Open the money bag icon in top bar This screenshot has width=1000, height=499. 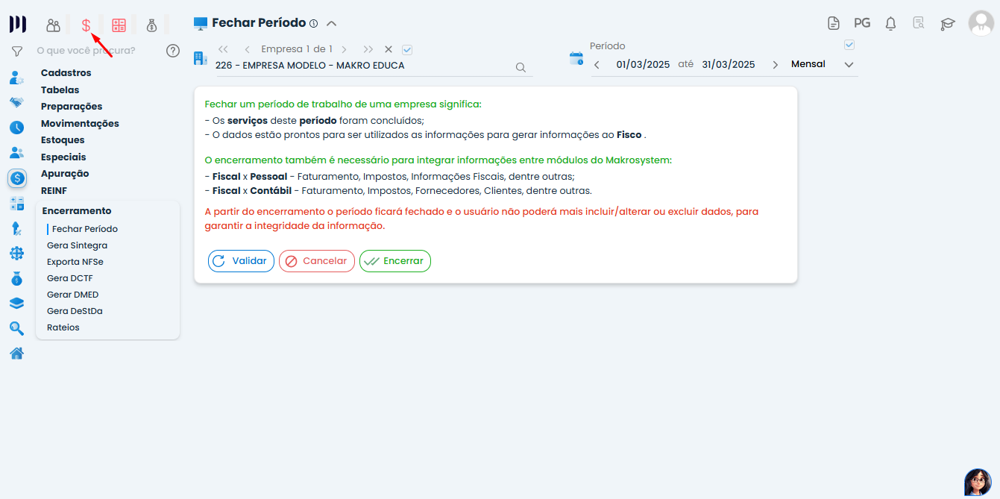click(x=151, y=25)
